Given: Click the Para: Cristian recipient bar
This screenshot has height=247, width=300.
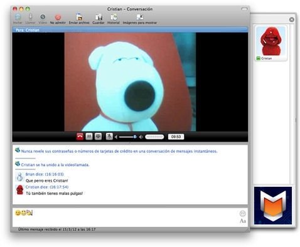Looking at the screenshot, I should click(130, 30).
